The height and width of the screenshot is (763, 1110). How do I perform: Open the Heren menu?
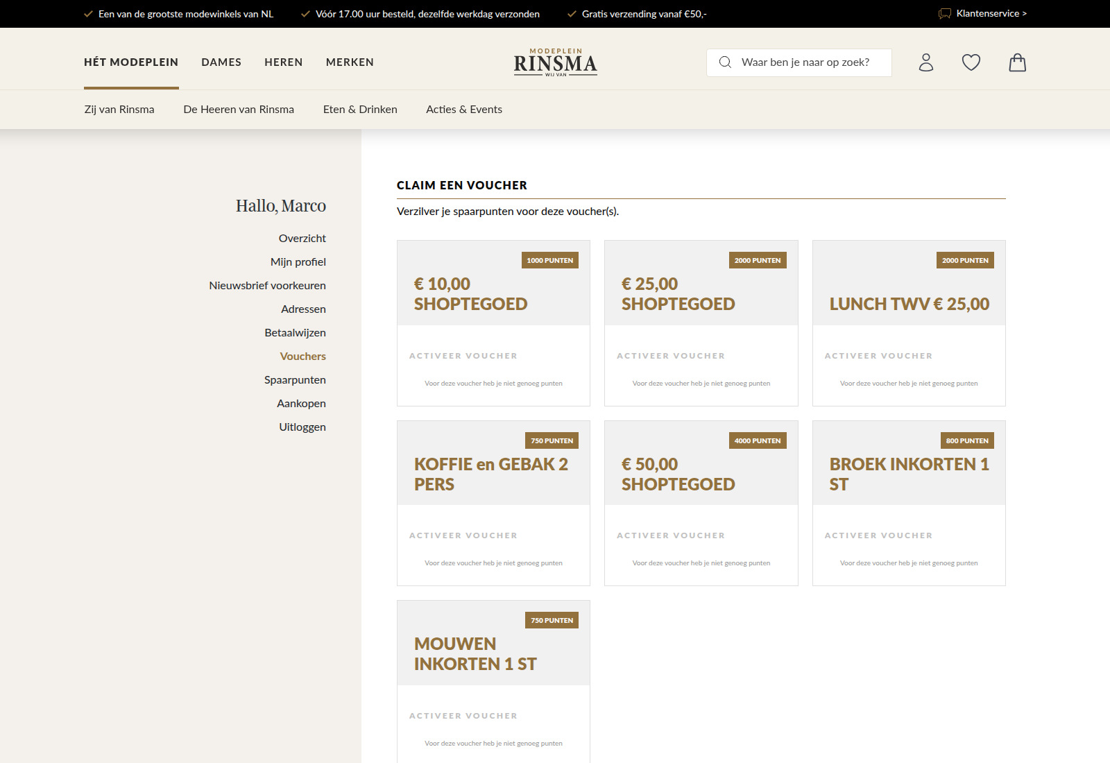(283, 62)
